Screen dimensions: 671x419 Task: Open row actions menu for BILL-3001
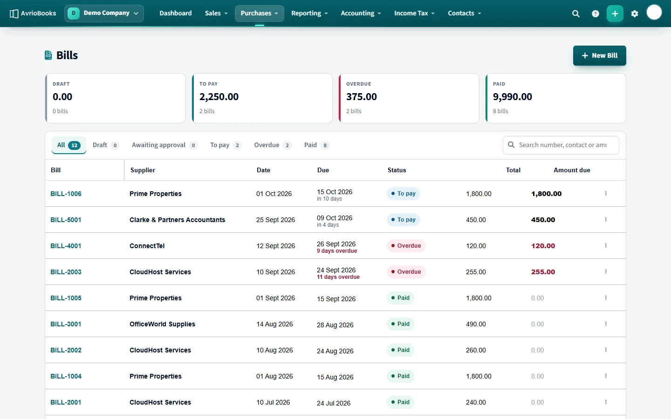pyautogui.click(x=606, y=324)
